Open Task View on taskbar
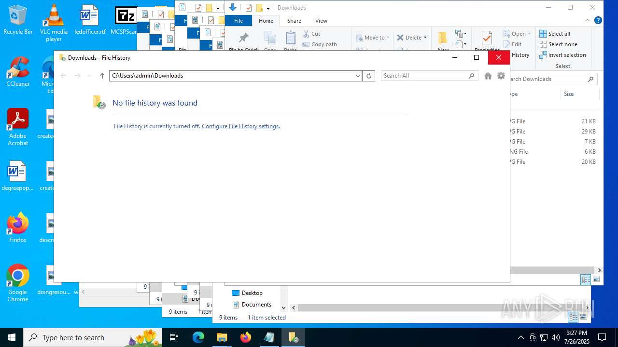Screen dimensions: 618x347 (174, 337)
